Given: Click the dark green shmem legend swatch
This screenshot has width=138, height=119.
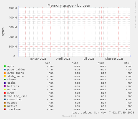Looking at the screenshot, I should (5, 80).
